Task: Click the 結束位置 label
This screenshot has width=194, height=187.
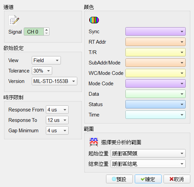Action: click(x=98, y=164)
